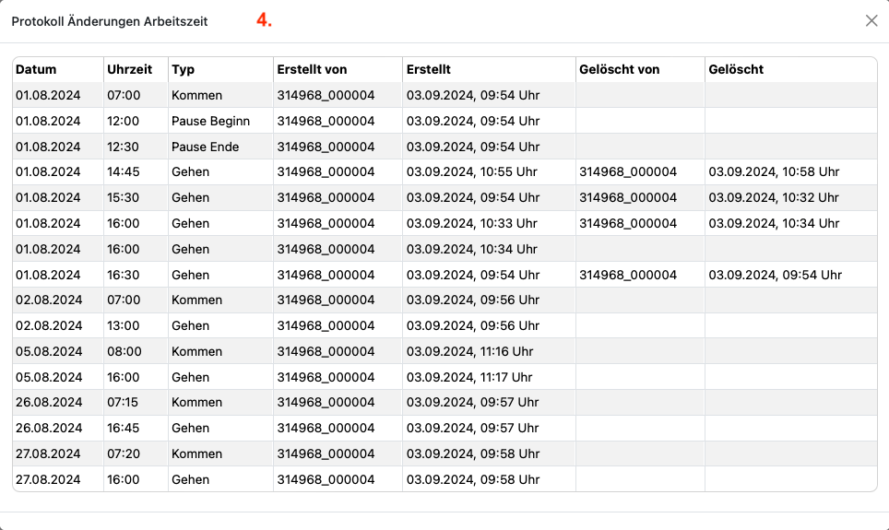Select the 26.08.2024 Kommen row at 07:15
889x530 pixels.
tap(444, 402)
